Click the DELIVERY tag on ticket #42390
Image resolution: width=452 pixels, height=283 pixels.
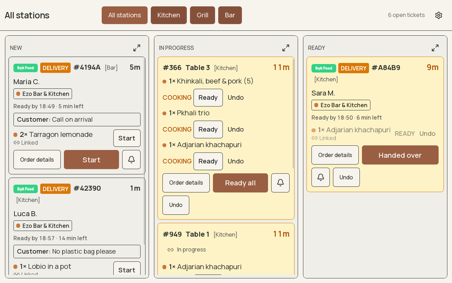coord(55,189)
